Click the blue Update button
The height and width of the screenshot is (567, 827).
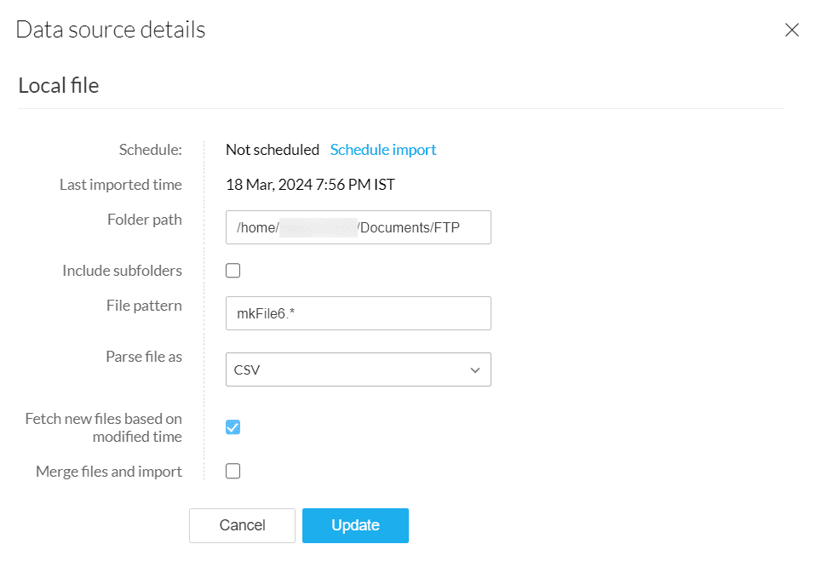tap(355, 525)
